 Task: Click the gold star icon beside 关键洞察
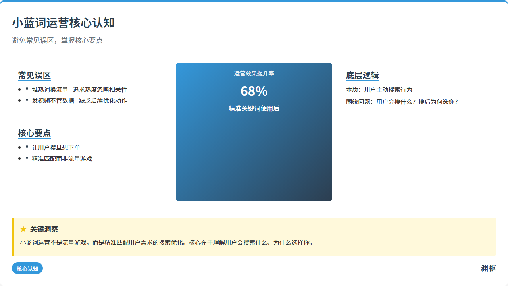click(23, 229)
